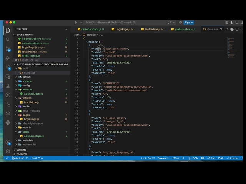Click the Ln 4, Col 12 position indicator
Screen dimensions: 246x184
tap(148, 158)
